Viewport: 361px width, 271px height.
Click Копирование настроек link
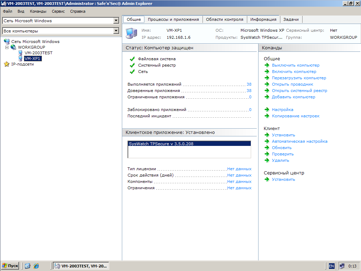click(x=295, y=116)
